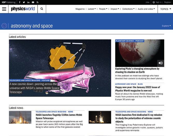Click the 'Latest articles' section heading
173x136 pixels.
point(17,37)
